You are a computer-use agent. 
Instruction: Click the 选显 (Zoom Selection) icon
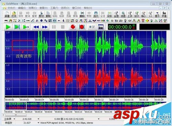point(123,14)
